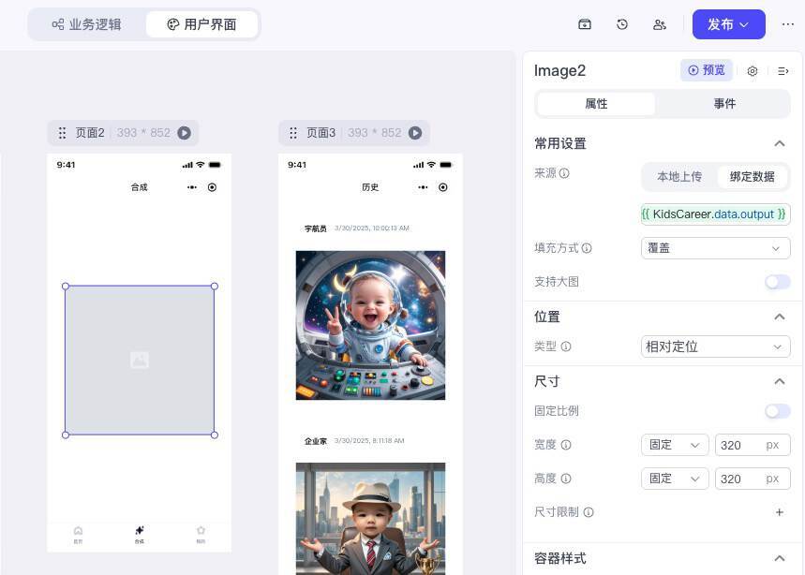The width and height of the screenshot is (805, 575).
Task: Open the 填充方式 dropdown showing 覆盖
Action: [x=714, y=247]
